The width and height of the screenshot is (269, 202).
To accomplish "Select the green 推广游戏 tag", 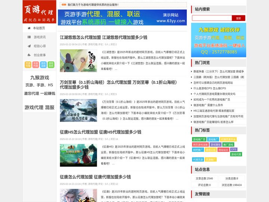I will coord(228,145).
